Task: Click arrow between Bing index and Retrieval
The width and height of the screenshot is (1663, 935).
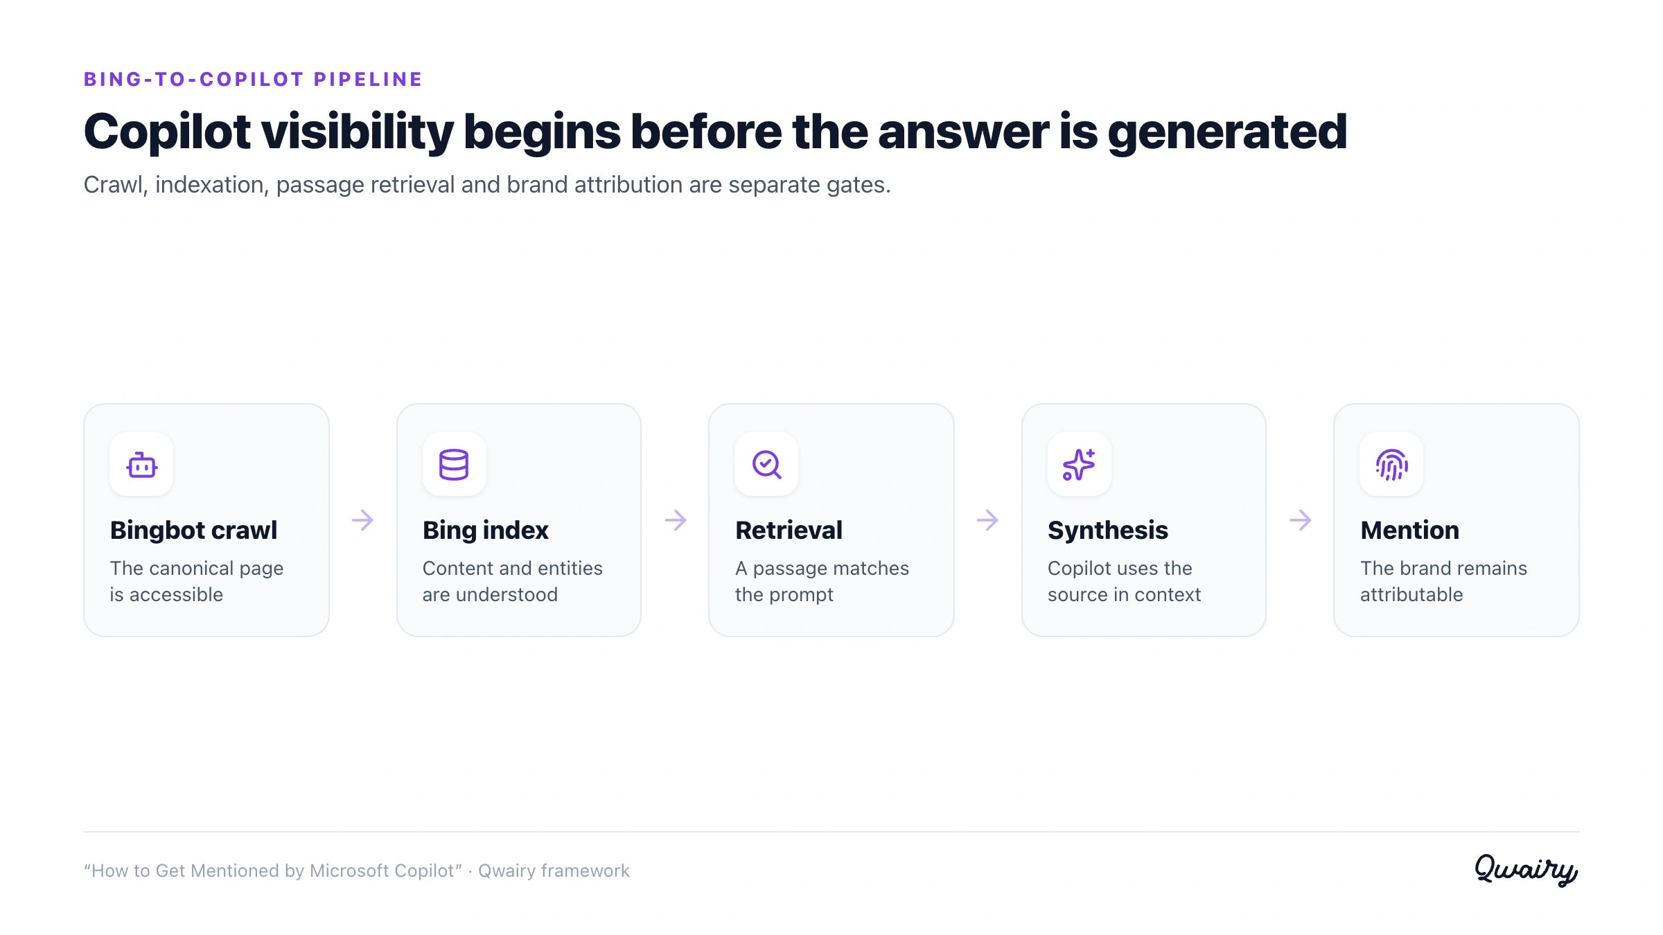Action: click(676, 520)
